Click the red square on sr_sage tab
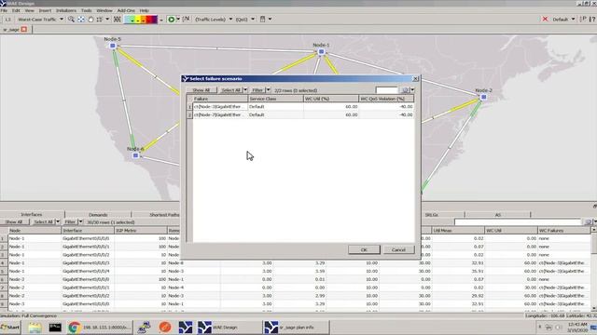Viewport: 597px width, 335px height. [x=24, y=29]
